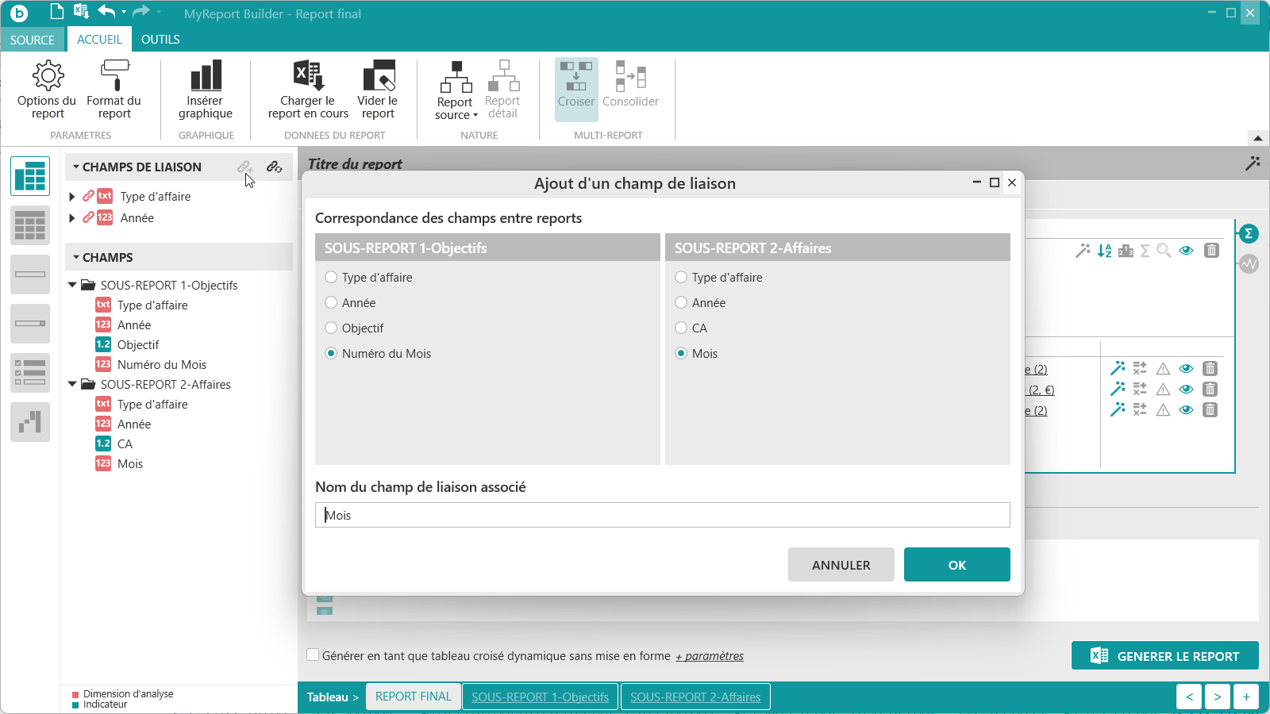This screenshot has height=714, width=1270.
Task: Confirm dialog with OK button
Action: click(957, 565)
